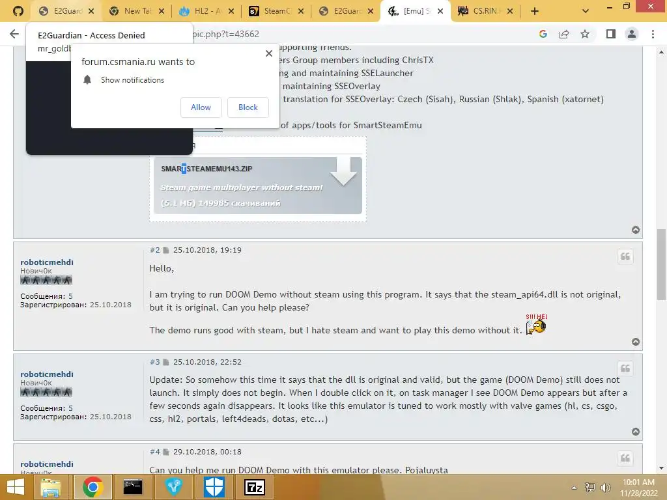Share this page via share icon
This screenshot has width=667, height=500.
[x=564, y=34]
